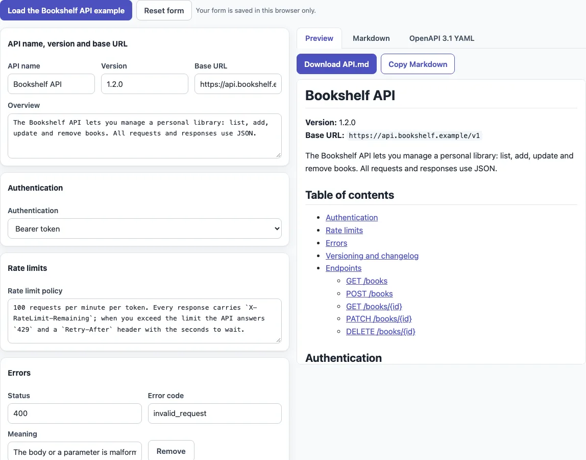Edit the Rate limit policy text area
The width and height of the screenshot is (586, 460).
(x=144, y=321)
